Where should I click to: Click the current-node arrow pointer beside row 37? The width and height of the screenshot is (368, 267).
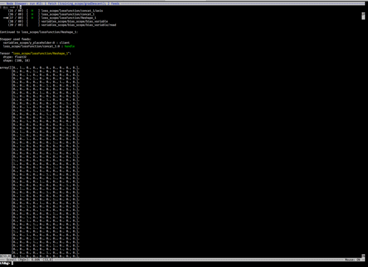pos(6,18)
